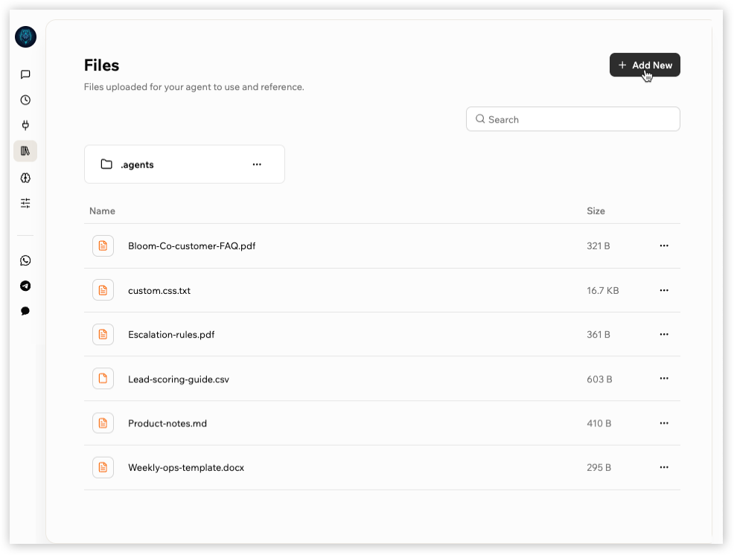Open more options for Lead-scoring-guide.csv
734x555 pixels.
pos(664,378)
